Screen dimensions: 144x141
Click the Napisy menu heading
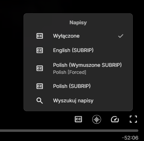tap(78, 23)
